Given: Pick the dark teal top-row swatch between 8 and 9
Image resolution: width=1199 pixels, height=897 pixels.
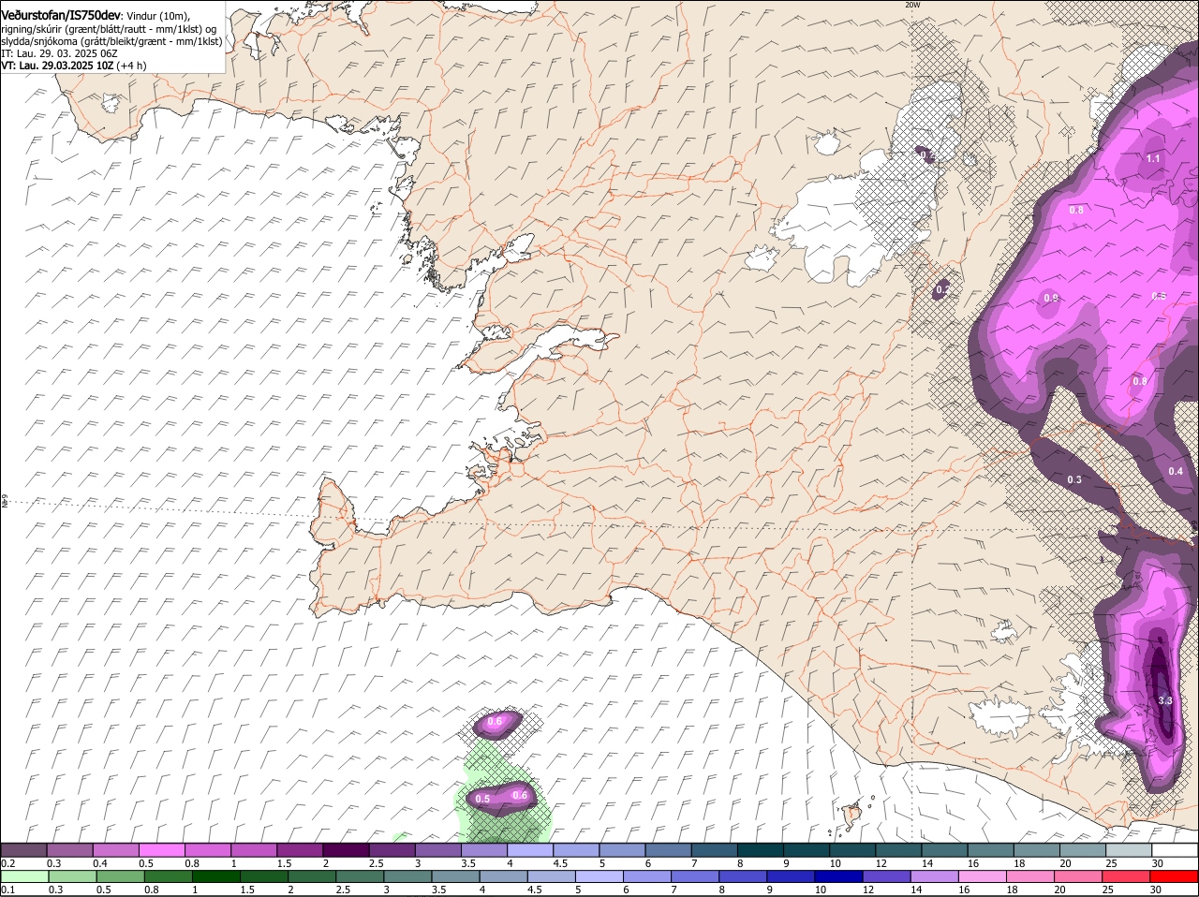Looking at the screenshot, I should click(761, 849).
